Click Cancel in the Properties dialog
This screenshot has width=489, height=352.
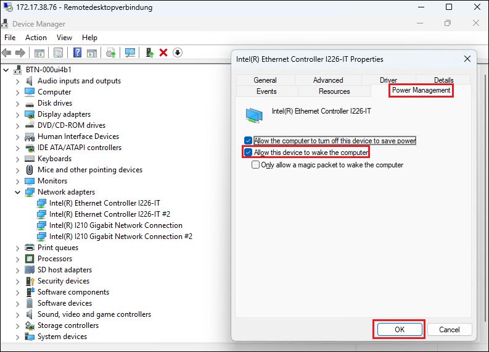point(450,329)
